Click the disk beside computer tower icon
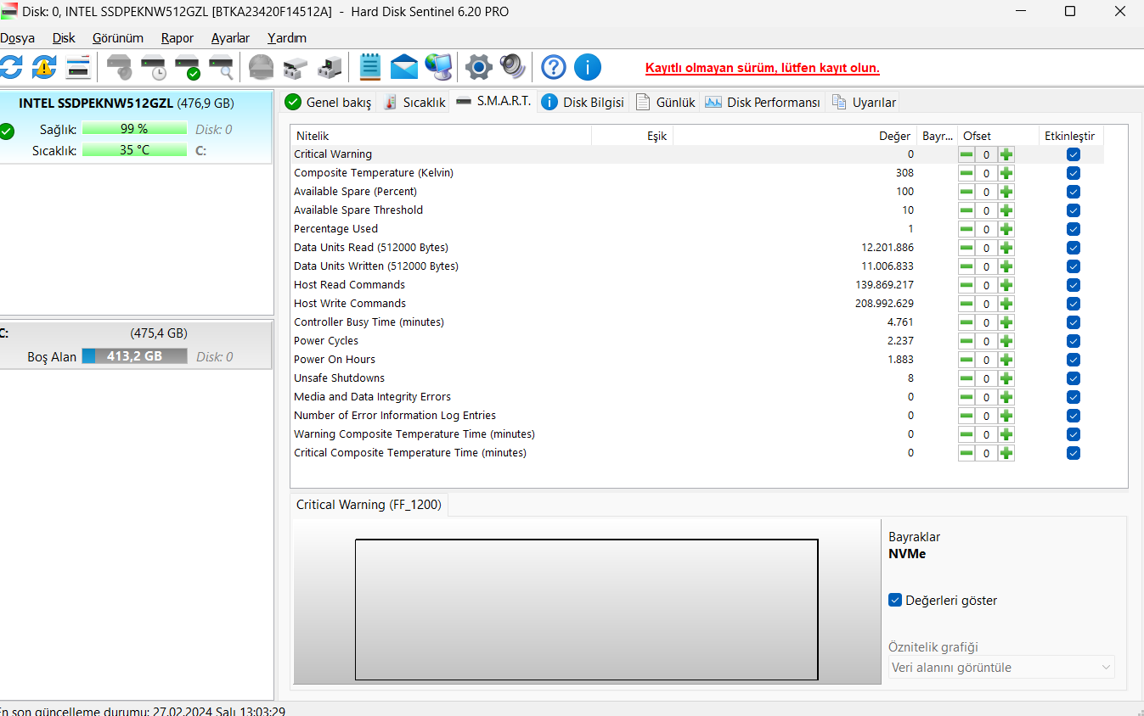Viewport: 1144px width, 716px height. (x=330, y=67)
